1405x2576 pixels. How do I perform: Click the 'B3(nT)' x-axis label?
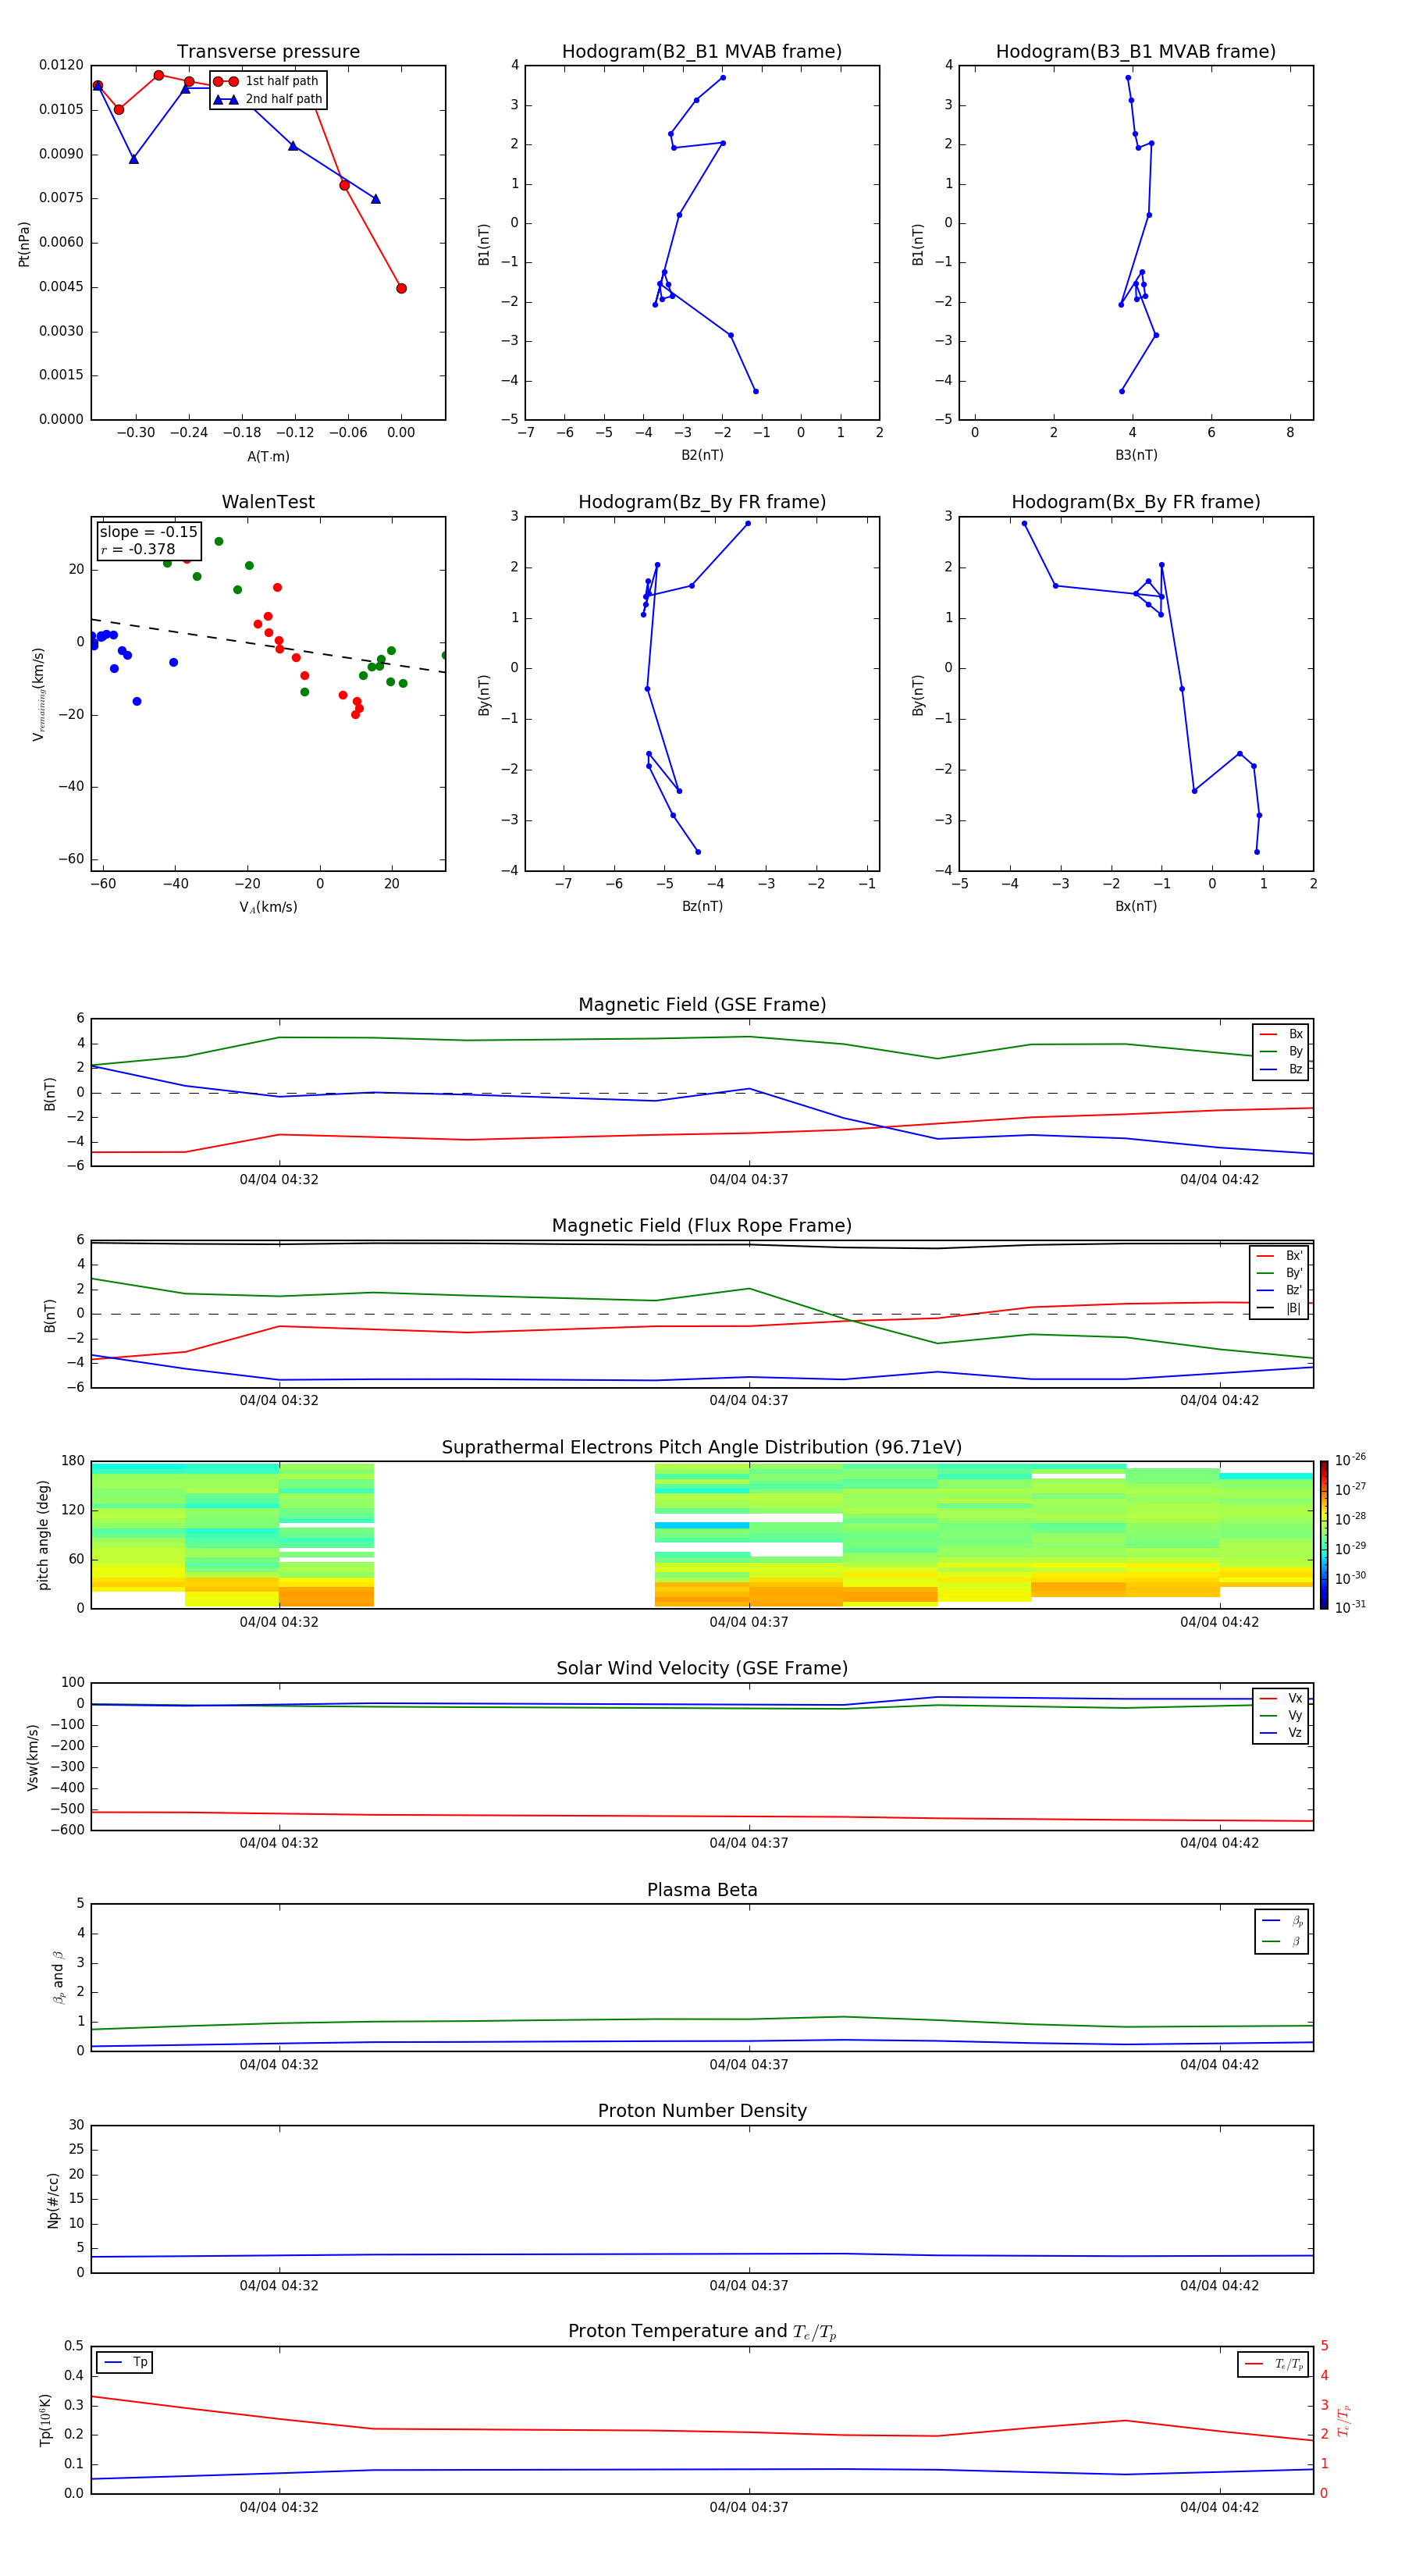(1136, 455)
